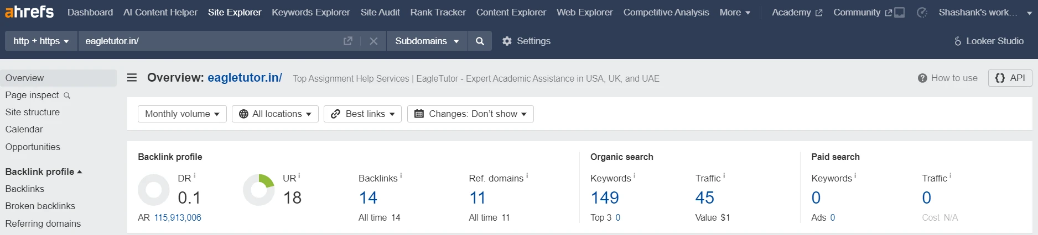Image resolution: width=1038 pixels, height=235 pixels.
Task: Open Web Explorer
Action: click(585, 12)
